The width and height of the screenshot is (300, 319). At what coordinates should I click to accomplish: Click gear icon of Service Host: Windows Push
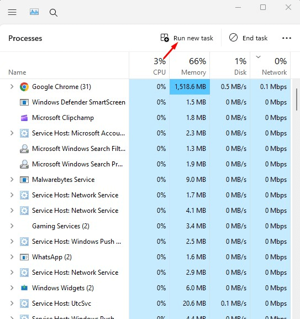coord(24,242)
